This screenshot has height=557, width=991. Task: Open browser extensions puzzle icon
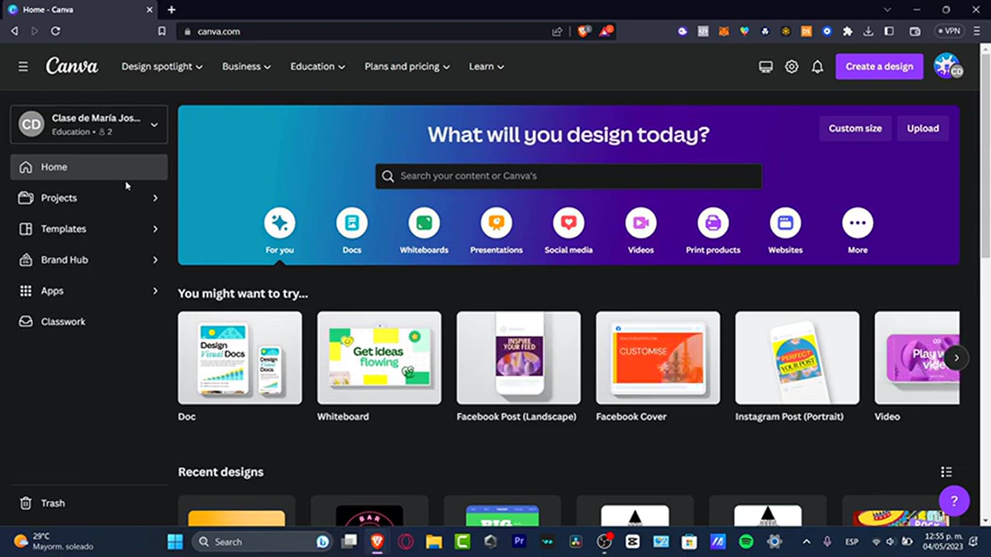click(848, 31)
